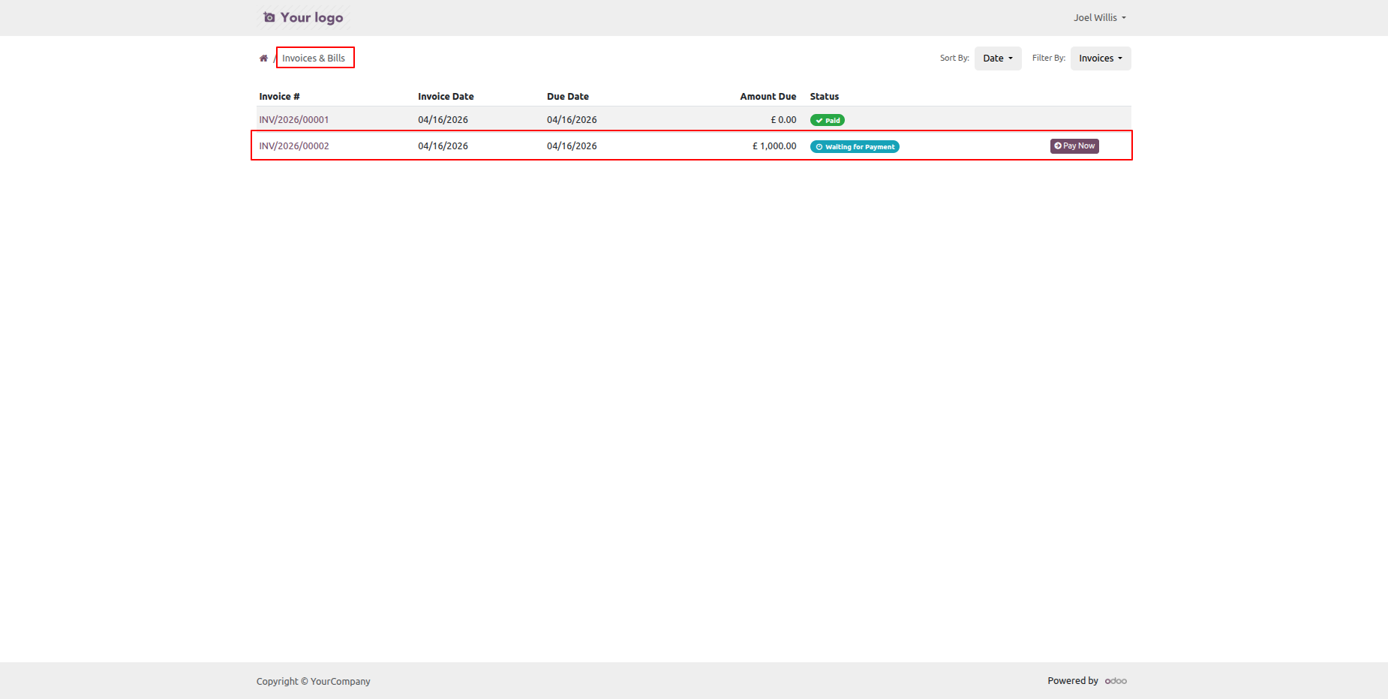
Task: Click the Filter By: label
Action: coord(1049,58)
